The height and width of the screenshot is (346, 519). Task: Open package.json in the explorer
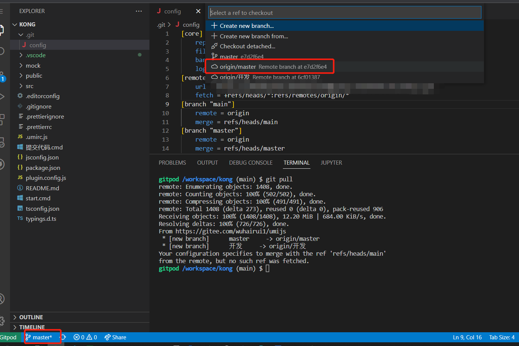[x=43, y=168]
